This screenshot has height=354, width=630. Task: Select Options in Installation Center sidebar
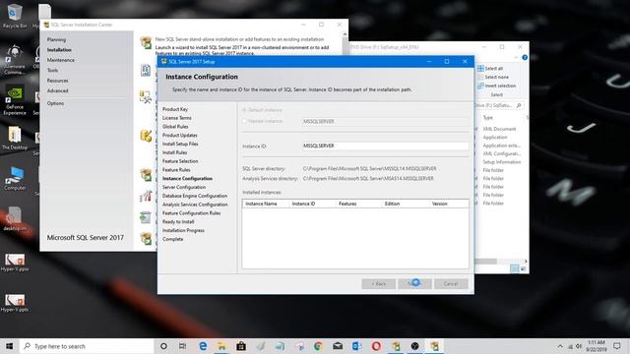[x=55, y=103]
